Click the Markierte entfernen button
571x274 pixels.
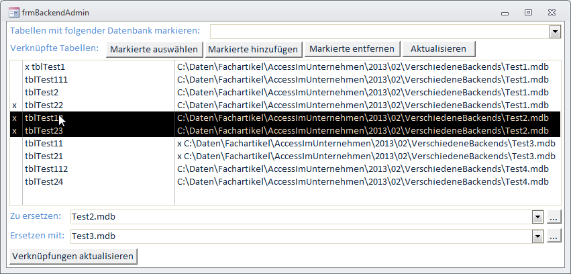click(352, 49)
